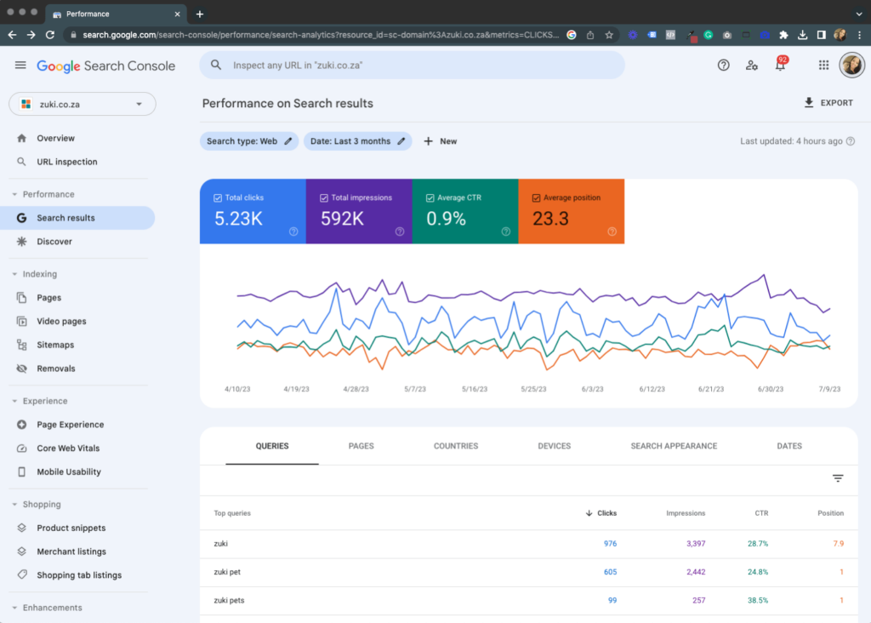Open the browser downloads icon
This screenshot has height=623, width=871.
tap(803, 35)
